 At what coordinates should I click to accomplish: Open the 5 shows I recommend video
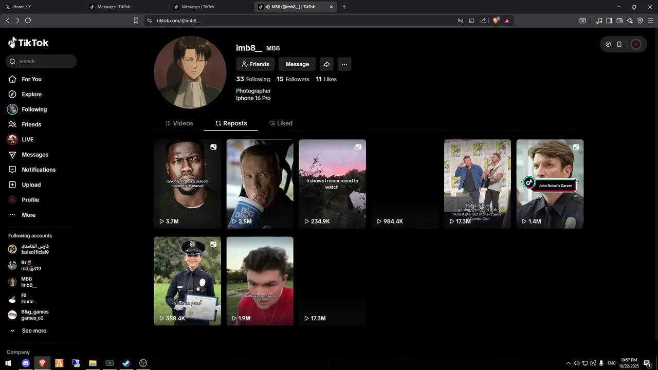tap(333, 184)
